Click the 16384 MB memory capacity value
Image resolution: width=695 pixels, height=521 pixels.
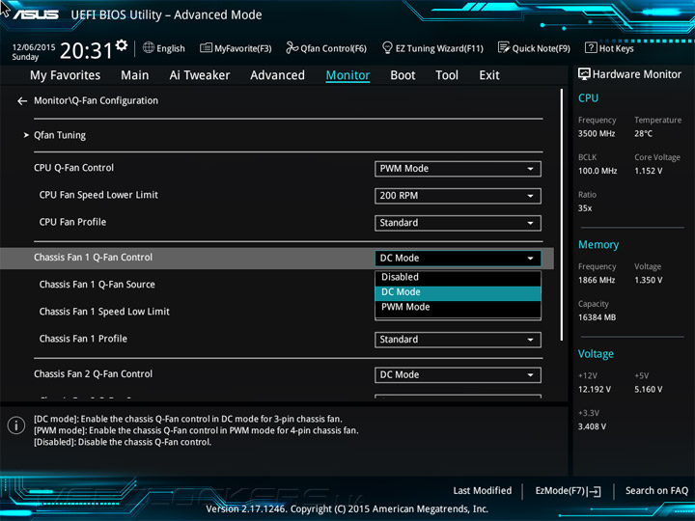tap(598, 317)
